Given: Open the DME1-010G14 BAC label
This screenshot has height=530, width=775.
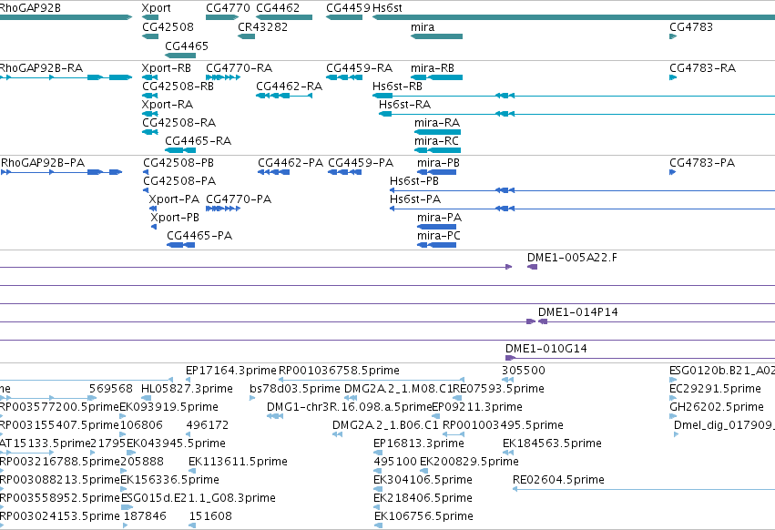Looking at the screenshot, I should pyautogui.click(x=546, y=349).
